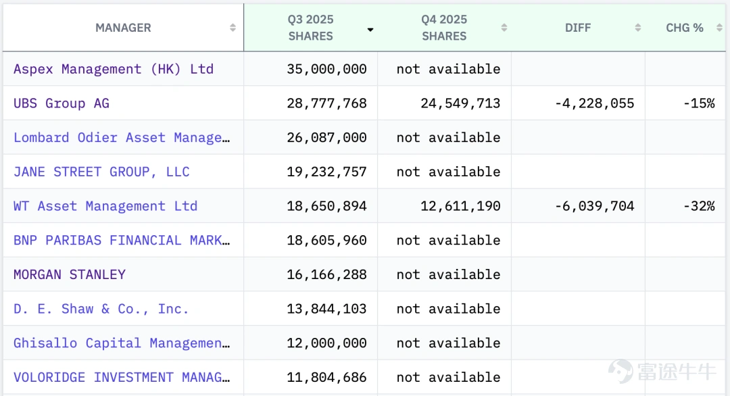Select Q3 shares value 19,232,757
This screenshot has height=396, width=730.
(327, 172)
